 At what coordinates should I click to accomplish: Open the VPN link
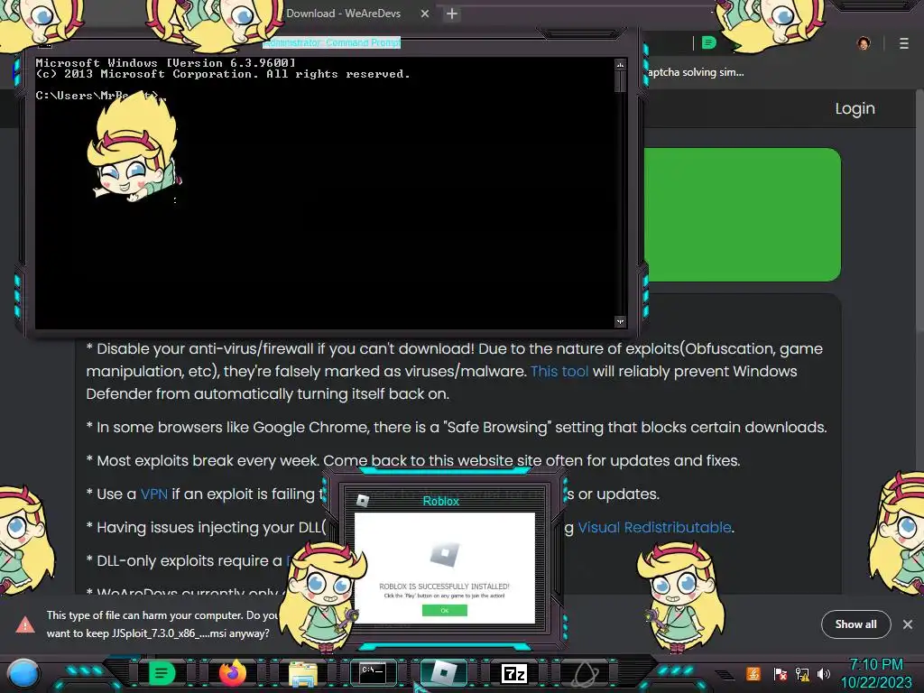153,494
